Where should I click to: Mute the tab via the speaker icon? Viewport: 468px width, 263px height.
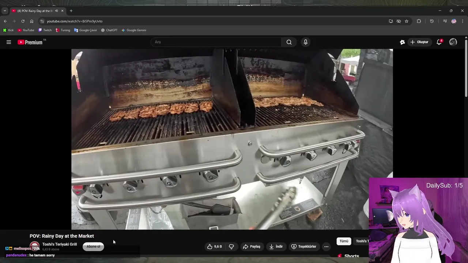coord(56,11)
